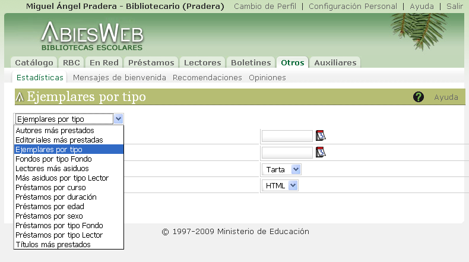The image size is (469, 262).
Task: Click the Salir logout link
Action: [x=454, y=7]
